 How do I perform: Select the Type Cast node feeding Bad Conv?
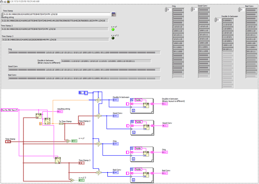(x=99, y=173)
